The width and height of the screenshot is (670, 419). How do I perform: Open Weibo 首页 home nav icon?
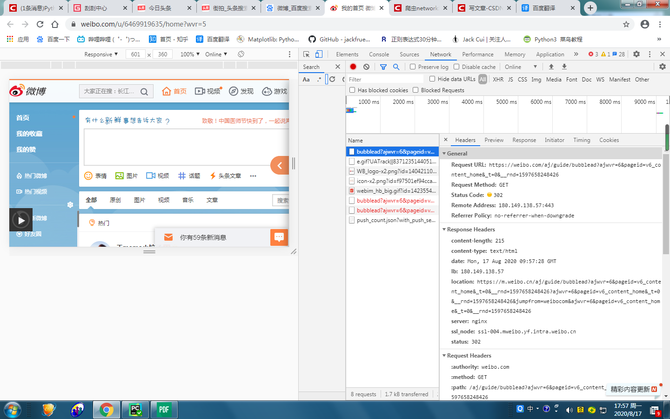pyautogui.click(x=174, y=91)
